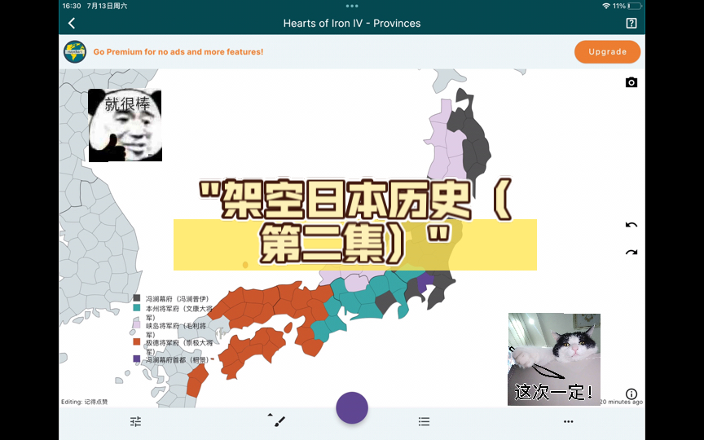Take a map screenshot with the camera icon
Image resolution: width=704 pixels, height=440 pixels.
tap(631, 82)
